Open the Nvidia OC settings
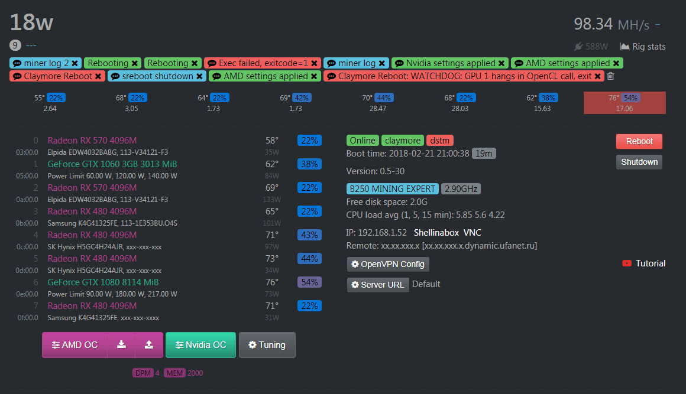Image resolution: width=686 pixels, height=394 pixels. tap(200, 345)
